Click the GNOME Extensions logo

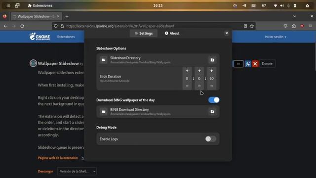(x=39, y=37)
